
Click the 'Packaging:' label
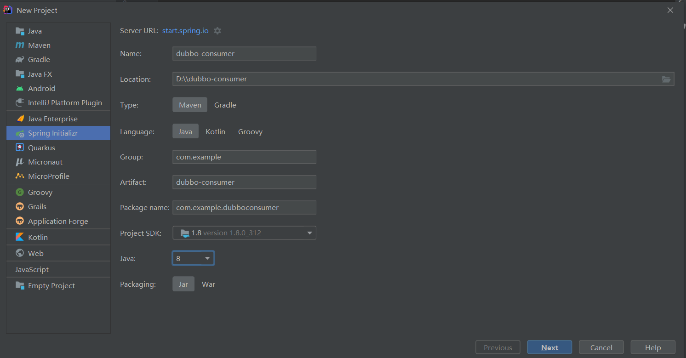pos(138,284)
